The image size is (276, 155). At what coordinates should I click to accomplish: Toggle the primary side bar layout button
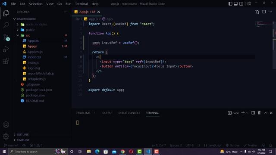point(230,4)
